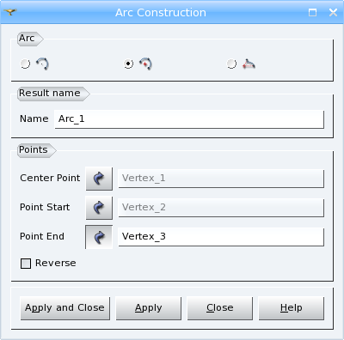
Task: Open Help for arc construction
Action: (x=292, y=308)
